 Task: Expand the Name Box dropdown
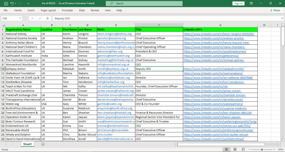20,18
